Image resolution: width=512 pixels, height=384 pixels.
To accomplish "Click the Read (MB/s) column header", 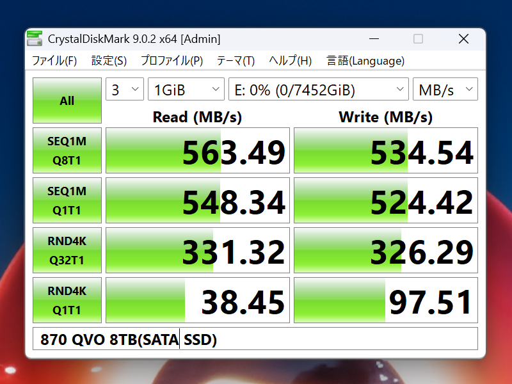I will point(197,117).
